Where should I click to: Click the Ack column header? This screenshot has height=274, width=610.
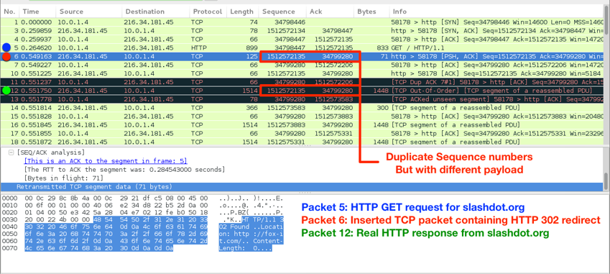coord(330,12)
